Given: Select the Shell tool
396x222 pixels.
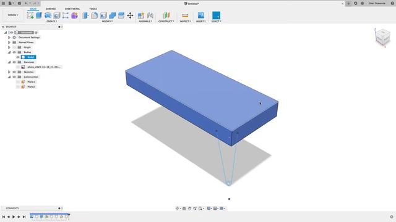Looking at the screenshot, I should click(103, 15).
